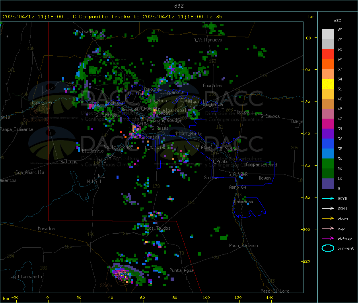Click the 100 km bottom axis label
The image size is (358, 303).
(x=206, y=297)
